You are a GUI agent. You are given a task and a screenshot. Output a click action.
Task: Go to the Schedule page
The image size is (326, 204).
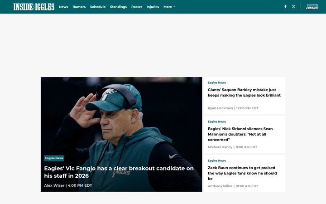tap(98, 7)
